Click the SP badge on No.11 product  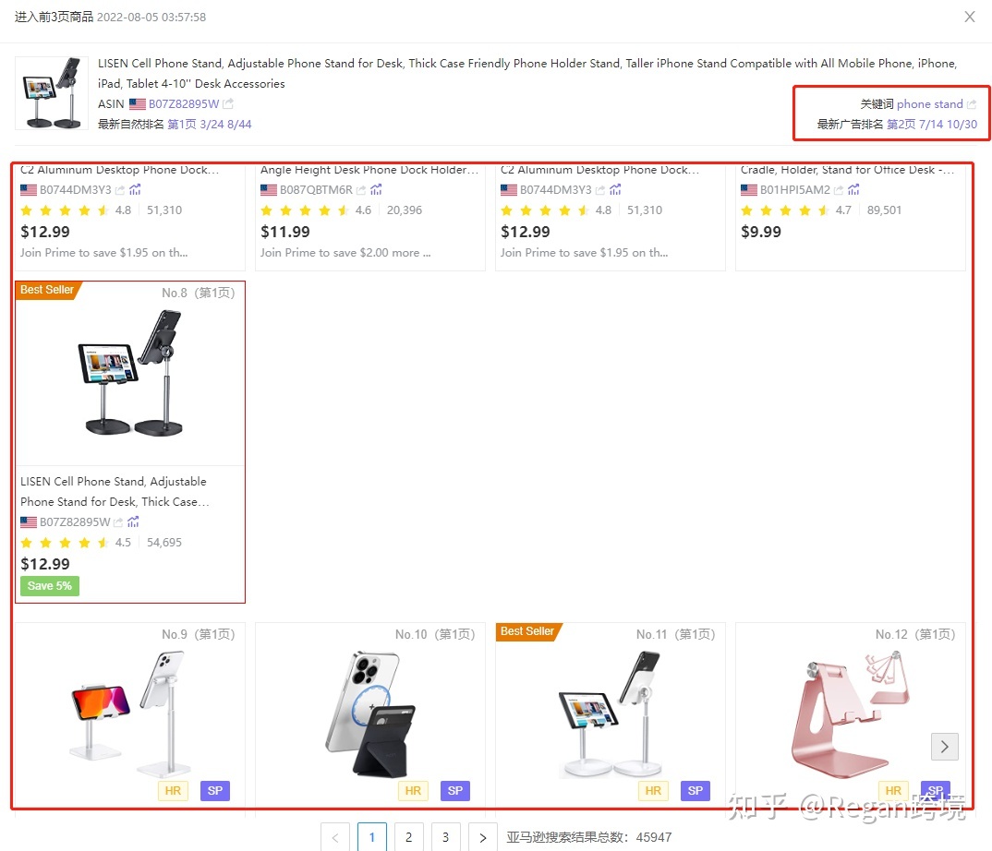click(x=696, y=790)
